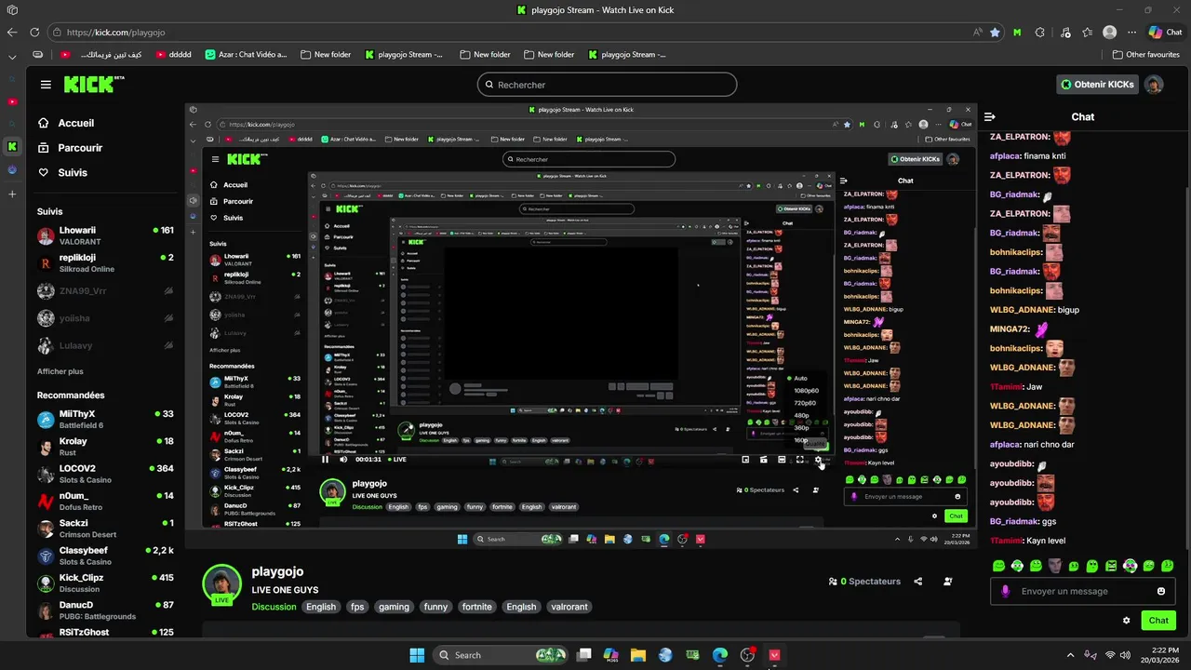
Task: Open n0um_ Dofus Retro channel
Action: 105,502
